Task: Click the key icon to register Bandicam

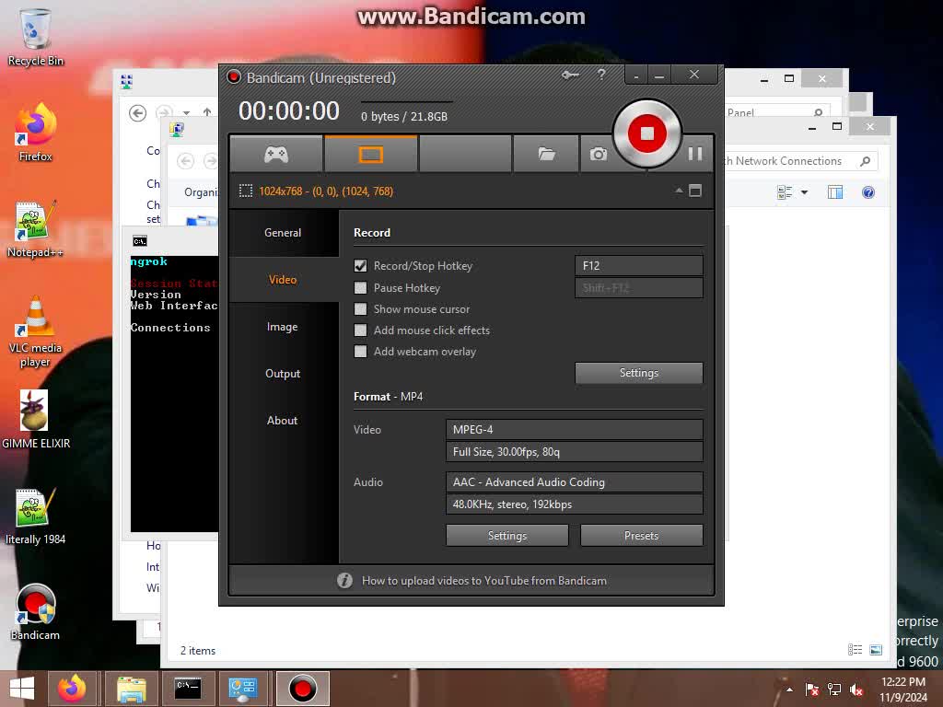Action: 570,75
